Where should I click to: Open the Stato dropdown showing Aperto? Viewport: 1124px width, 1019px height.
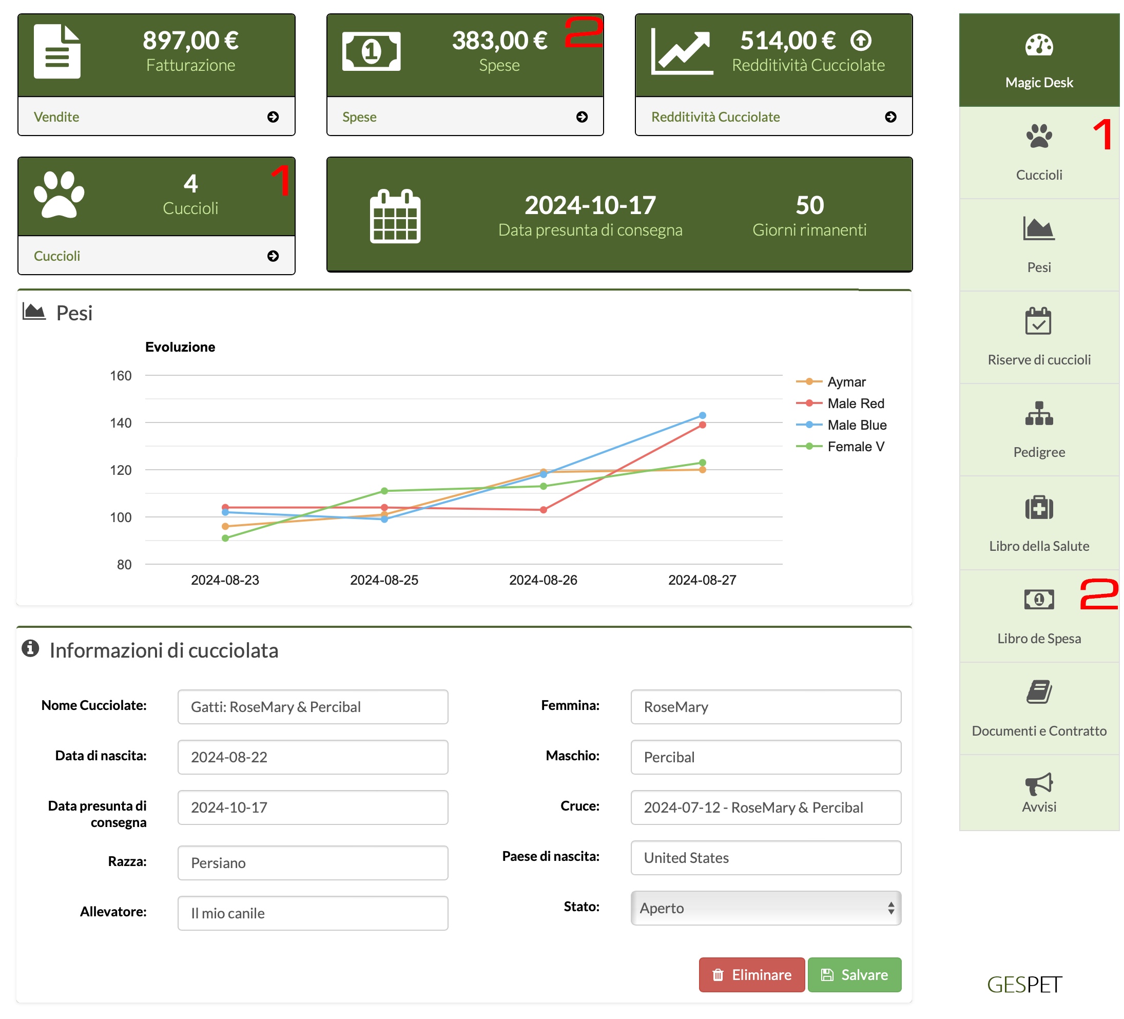tap(766, 908)
